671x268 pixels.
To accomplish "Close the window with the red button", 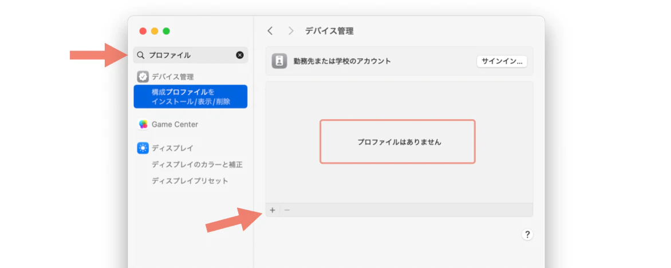I will 143,31.
